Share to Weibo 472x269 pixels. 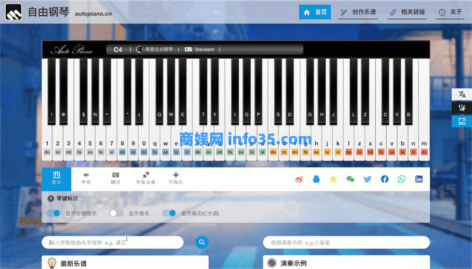[299, 179]
